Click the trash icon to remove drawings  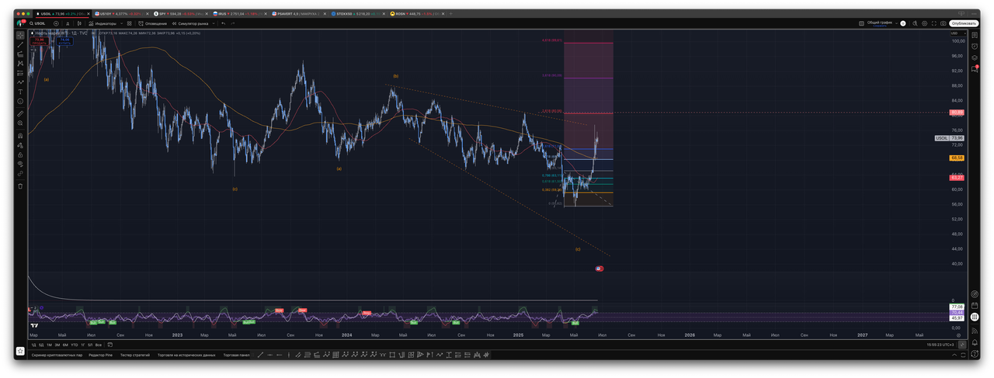pyautogui.click(x=20, y=186)
